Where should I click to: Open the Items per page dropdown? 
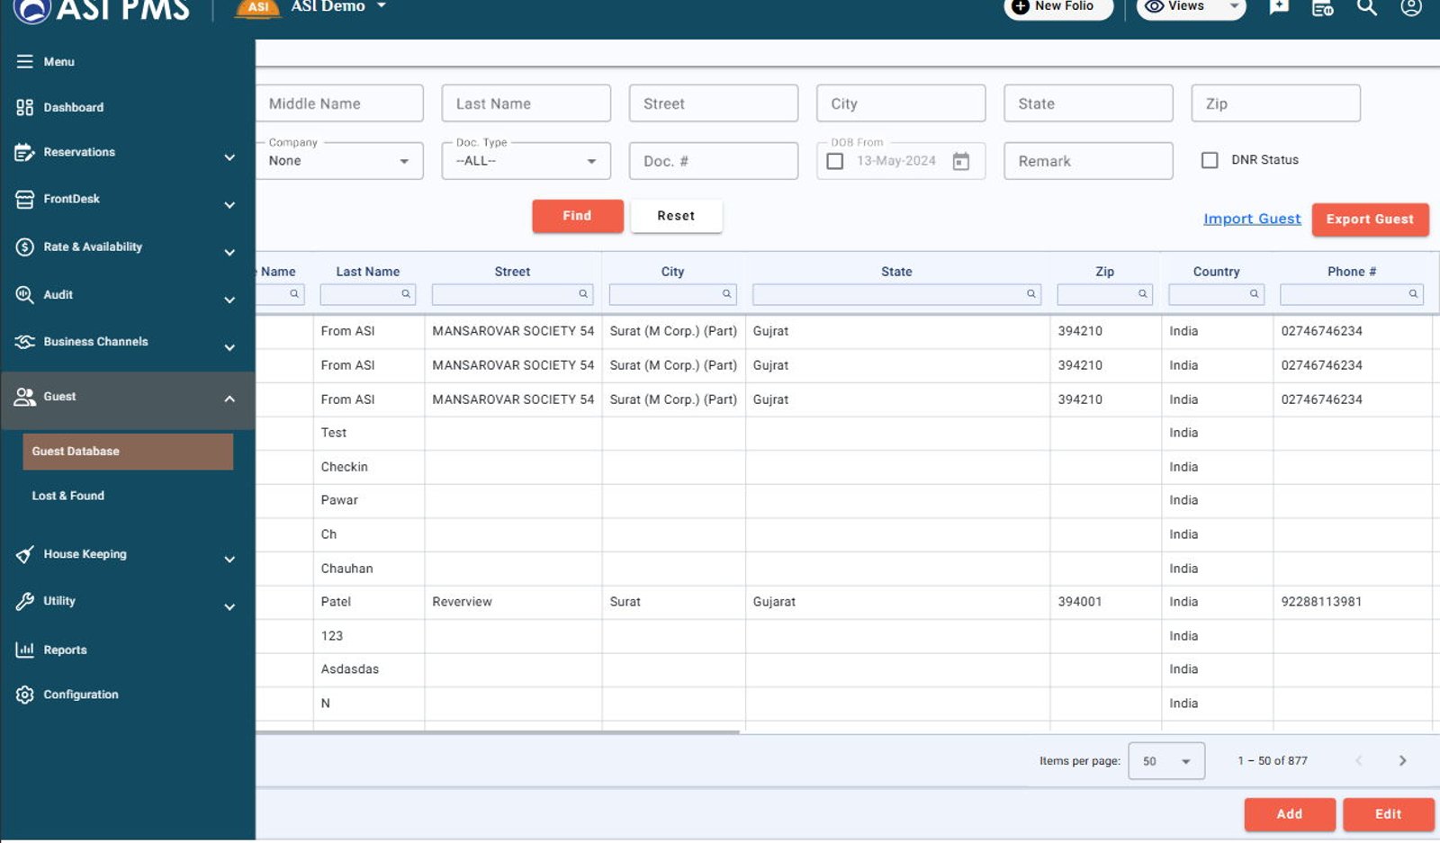tap(1166, 761)
